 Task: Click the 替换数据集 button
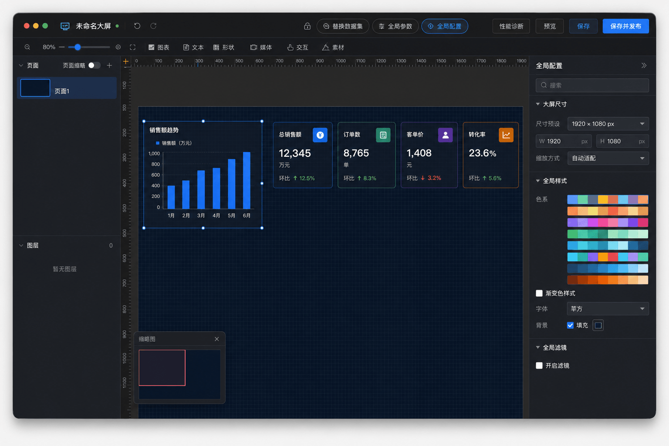(343, 26)
